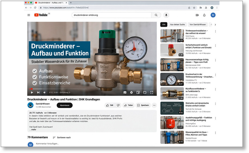Open 'Sortieren nach' comment sorting dropdown
249x153 pixels.
pos(62,138)
